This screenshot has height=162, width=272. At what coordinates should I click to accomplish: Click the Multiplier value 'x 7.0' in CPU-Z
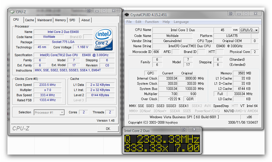(48, 90)
